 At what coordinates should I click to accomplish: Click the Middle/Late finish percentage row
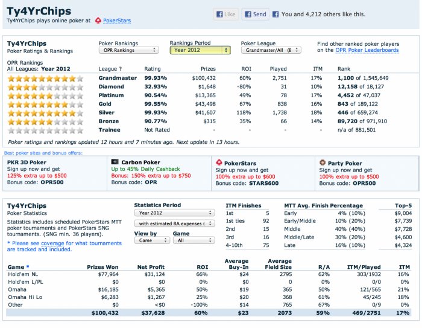[x=324, y=237]
